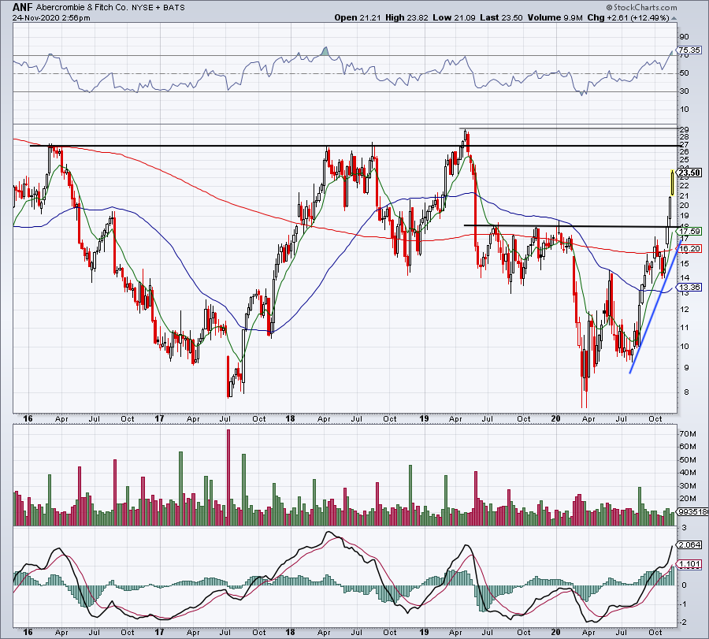
Task: Click the '18' year label on price axis
Action: 290,418
